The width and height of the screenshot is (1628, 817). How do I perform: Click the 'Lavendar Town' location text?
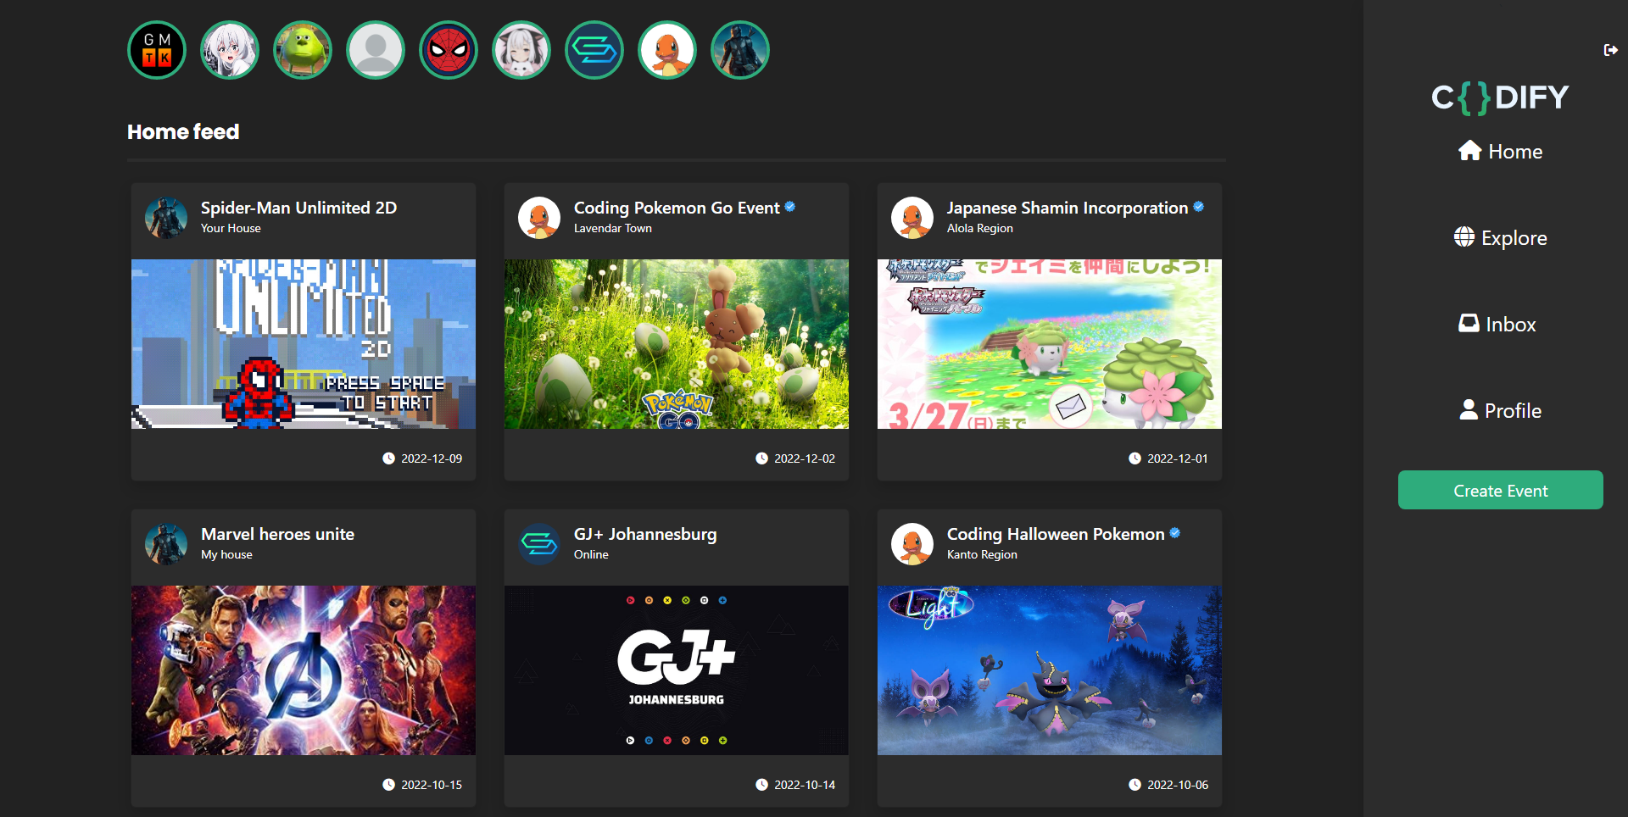613,228
